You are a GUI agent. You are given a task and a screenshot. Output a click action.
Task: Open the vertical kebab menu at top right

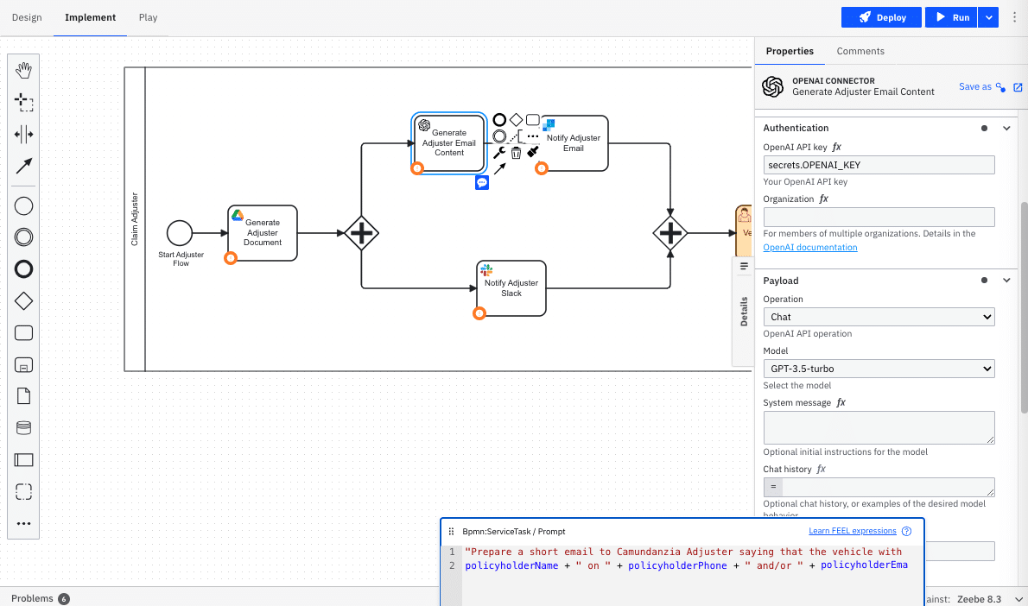(x=1014, y=17)
